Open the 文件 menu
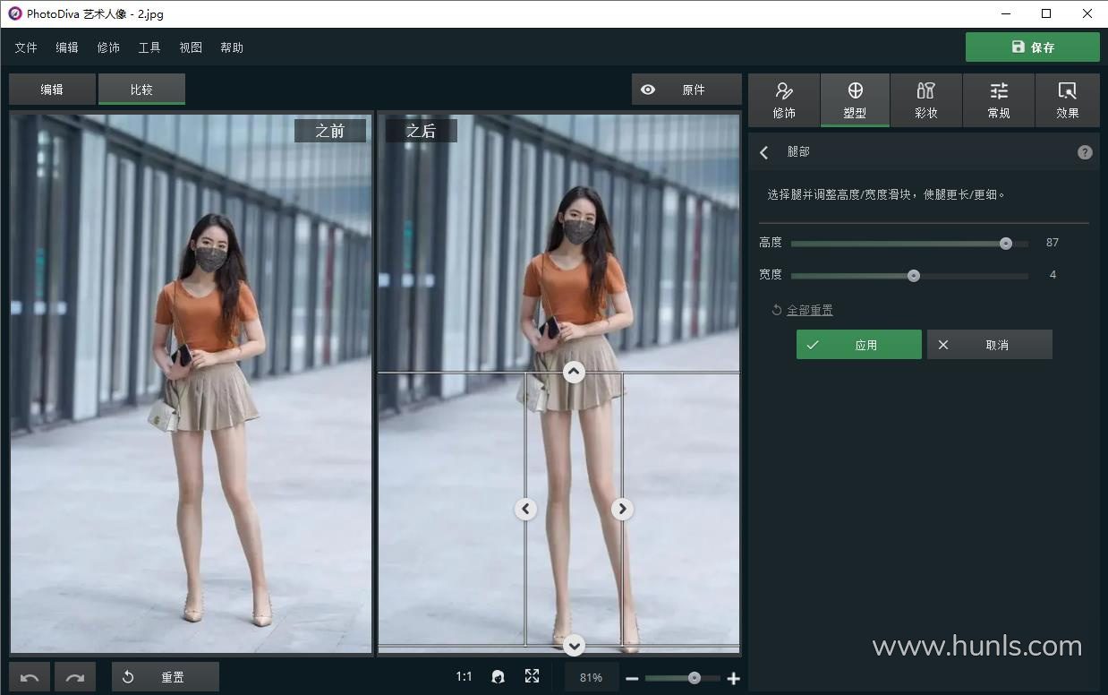This screenshot has height=695, width=1108. [x=26, y=47]
